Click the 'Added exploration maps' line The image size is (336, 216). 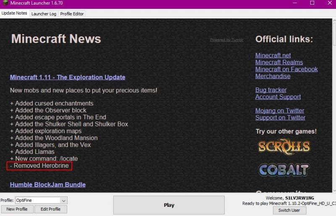point(46,131)
